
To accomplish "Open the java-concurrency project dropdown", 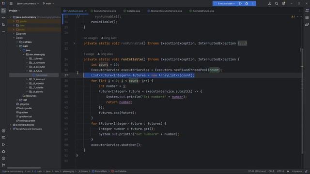I will coord(28,3).
